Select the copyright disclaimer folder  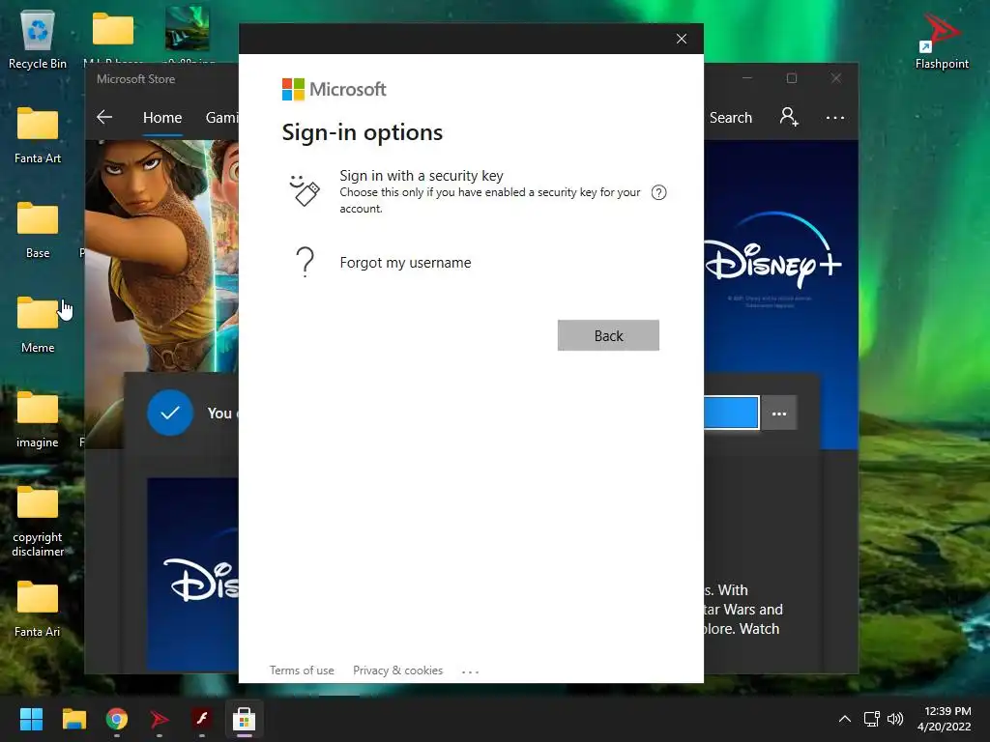[x=38, y=521]
